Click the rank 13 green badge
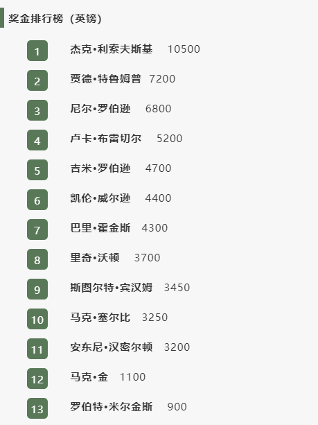 pyautogui.click(x=37, y=408)
